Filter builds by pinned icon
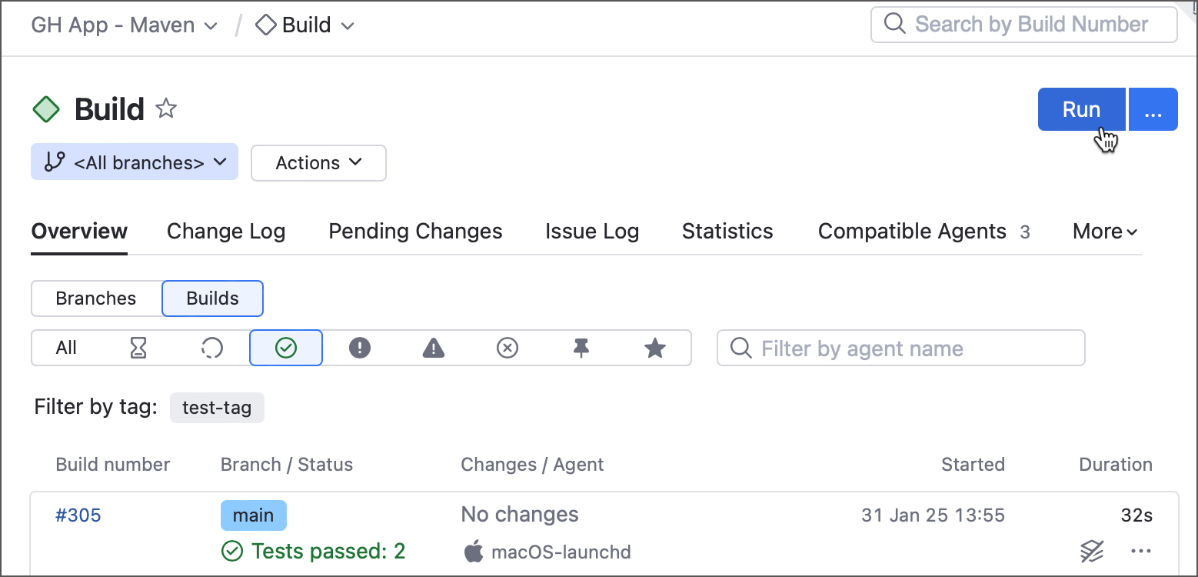Screen dimensions: 1198x577 581,349
